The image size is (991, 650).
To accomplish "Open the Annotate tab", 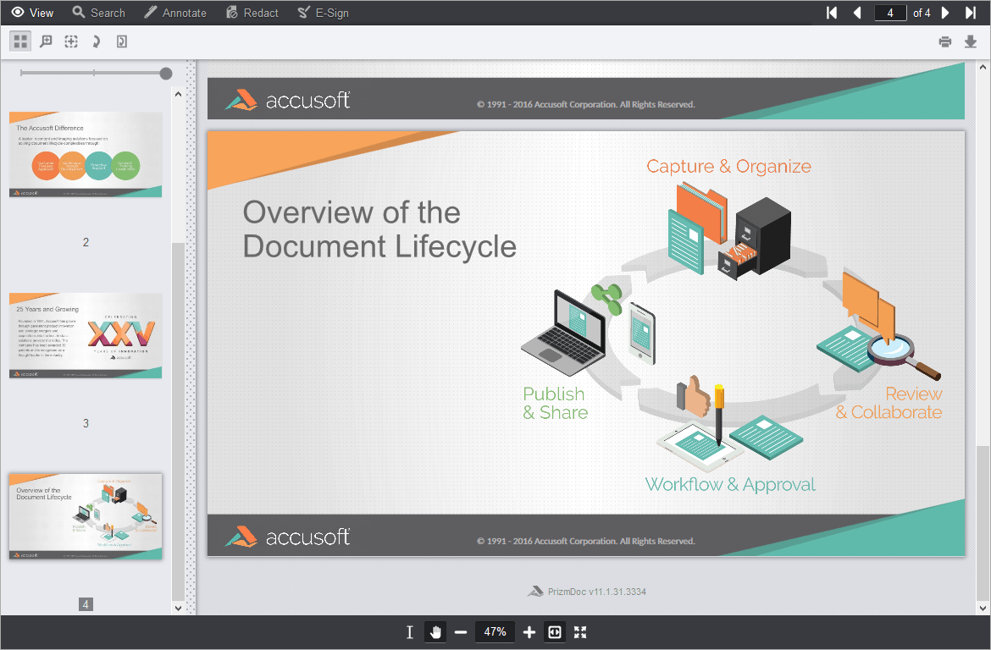I will (x=175, y=13).
